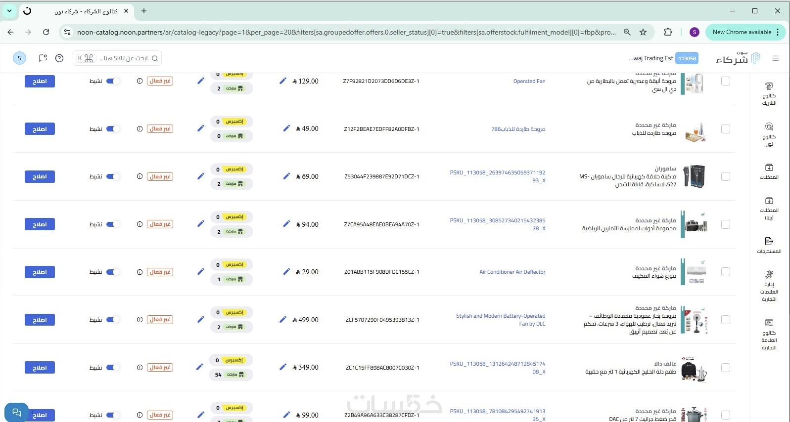Open the imports beta sidebar item
790x422 pixels.
tap(769, 209)
